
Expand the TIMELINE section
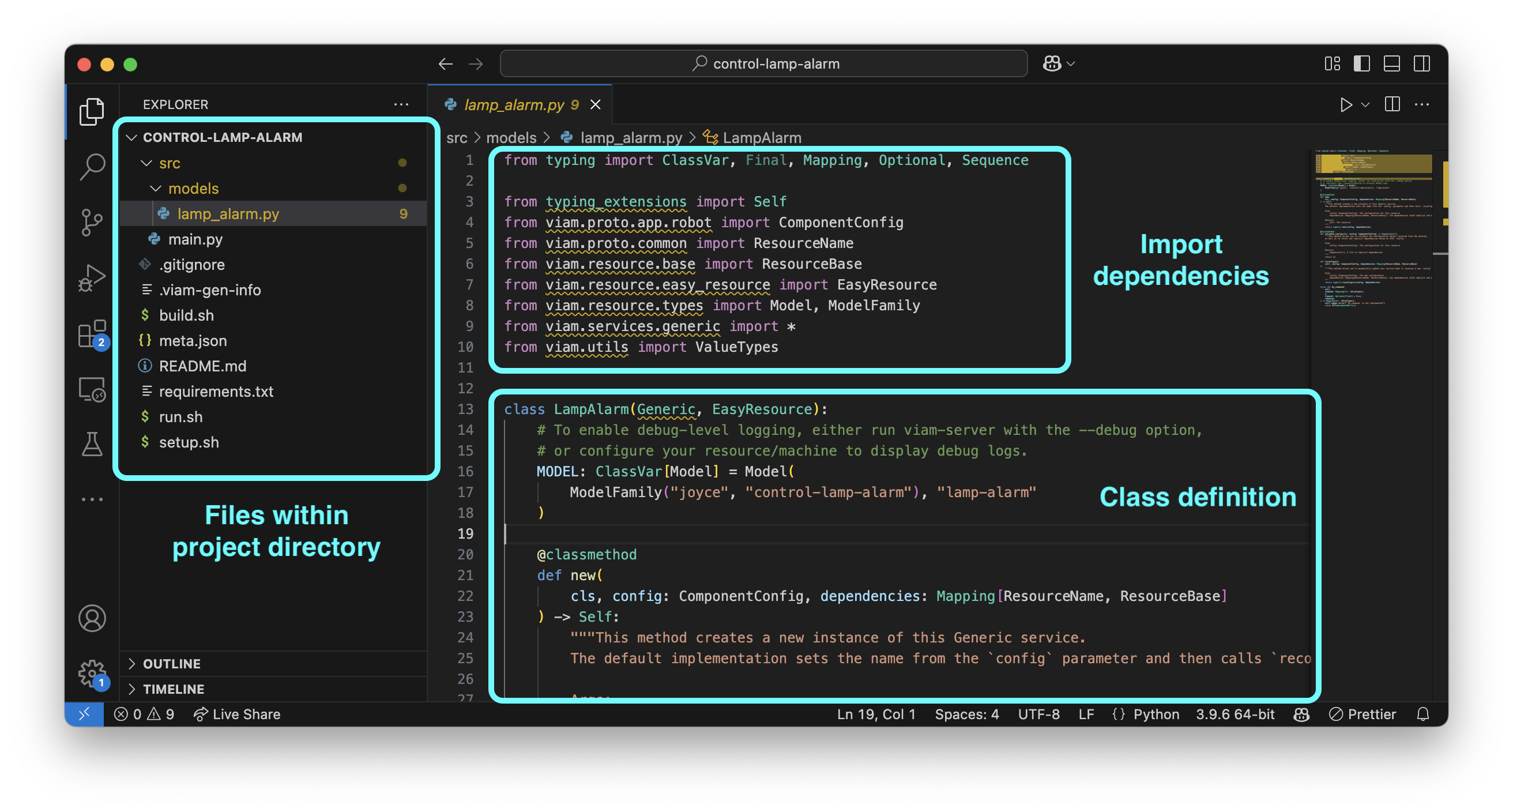[273, 689]
